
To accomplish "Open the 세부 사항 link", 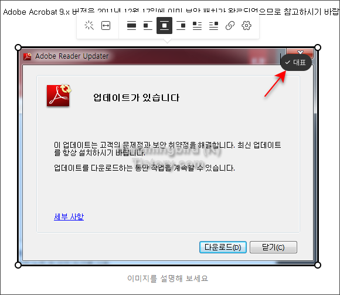I will pos(69,216).
